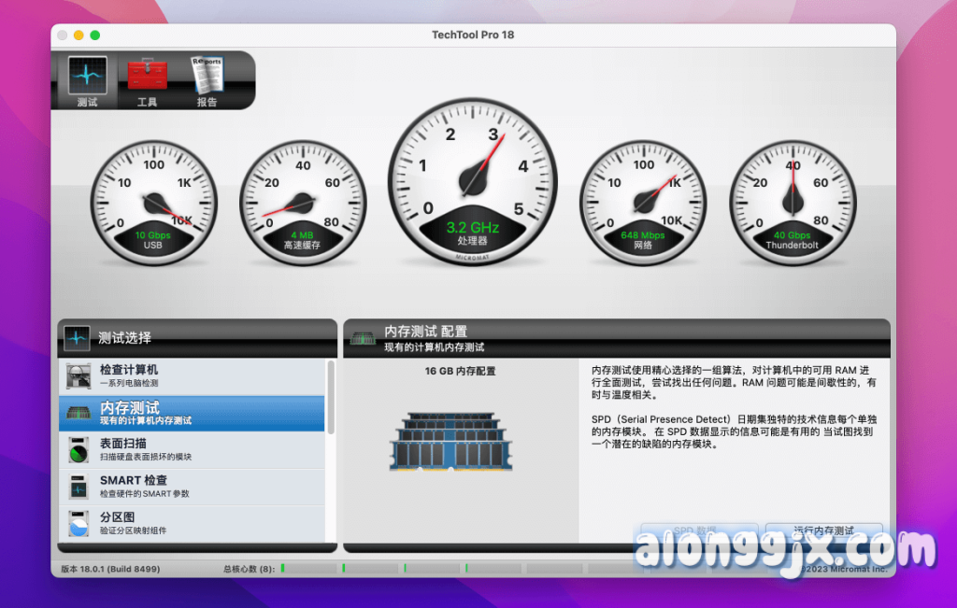The height and width of the screenshot is (608, 957).
Task: Select 检查计算机 in test list
Action: [x=192, y=376]
